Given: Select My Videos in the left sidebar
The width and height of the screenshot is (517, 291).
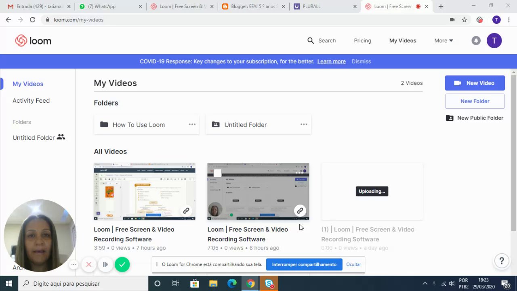Looking at the screenshot, I should tap(28, 84).
